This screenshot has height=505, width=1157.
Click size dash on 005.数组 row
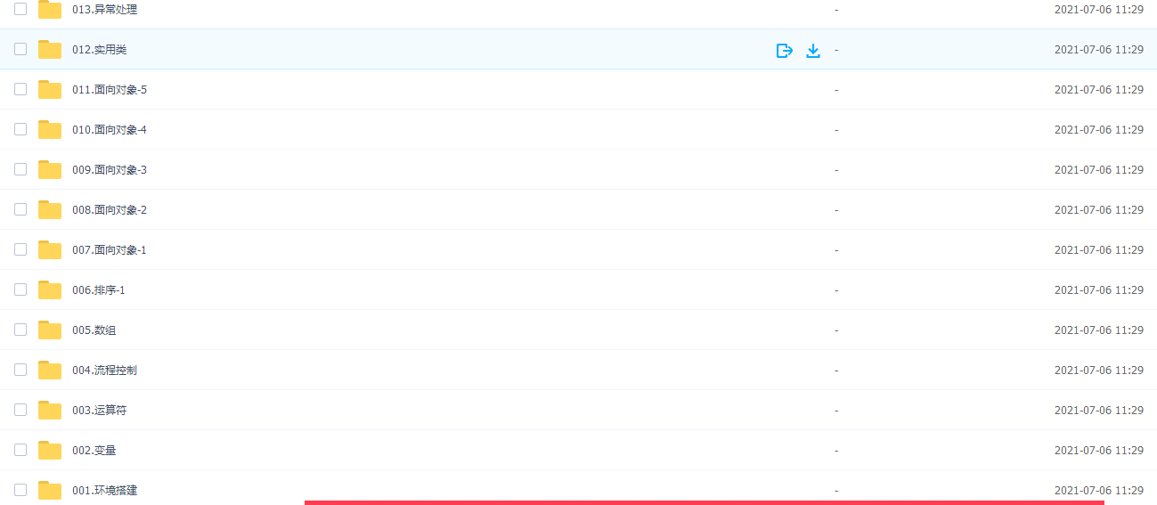(x=836, y=330)
